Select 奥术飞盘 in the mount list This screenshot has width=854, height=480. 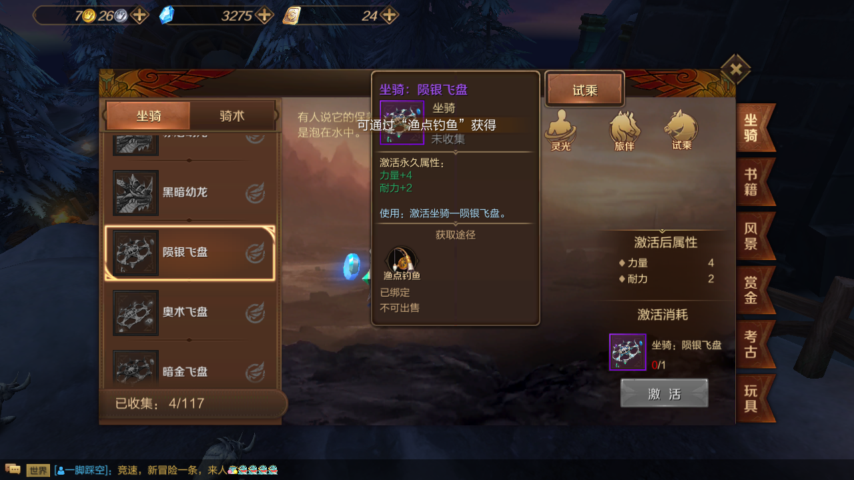pos(189,313)
